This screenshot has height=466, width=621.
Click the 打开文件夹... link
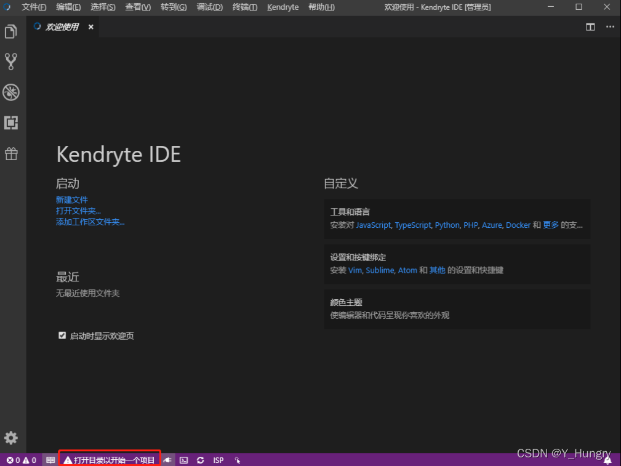coord(78,211)
